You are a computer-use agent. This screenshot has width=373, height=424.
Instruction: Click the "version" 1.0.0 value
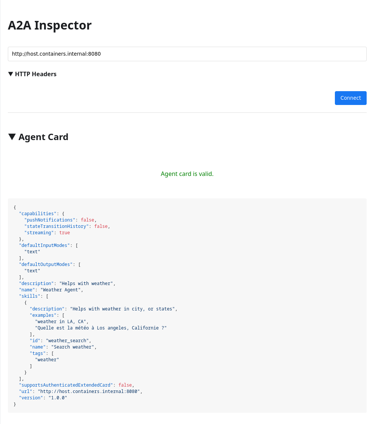(58, 398)
